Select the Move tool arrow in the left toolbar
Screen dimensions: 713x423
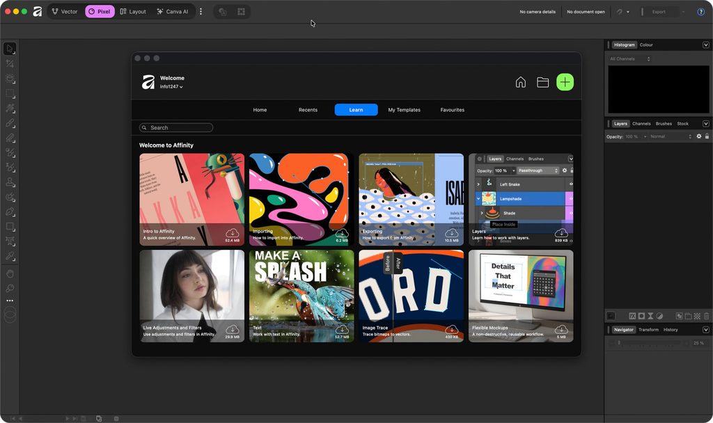click(x=10, y=49)
